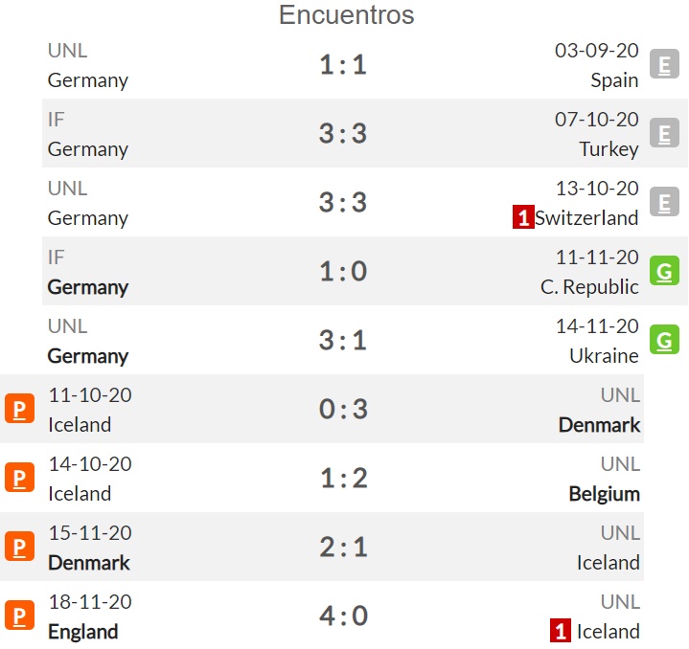Open the 1:1 score of Germany vs Spain
Viewport: 689px width, 649px height.
coord(343,64)
